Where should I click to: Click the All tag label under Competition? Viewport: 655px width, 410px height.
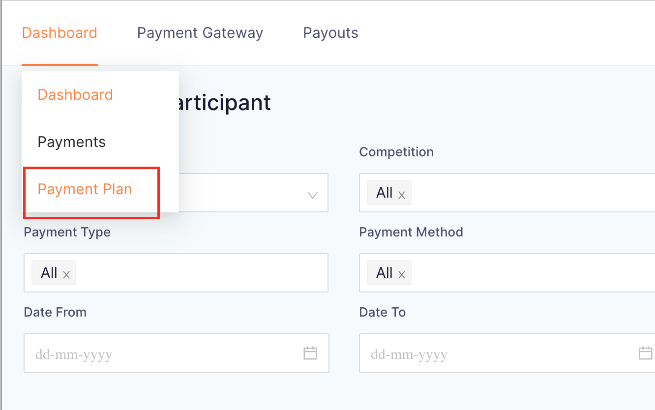(385, 193)
